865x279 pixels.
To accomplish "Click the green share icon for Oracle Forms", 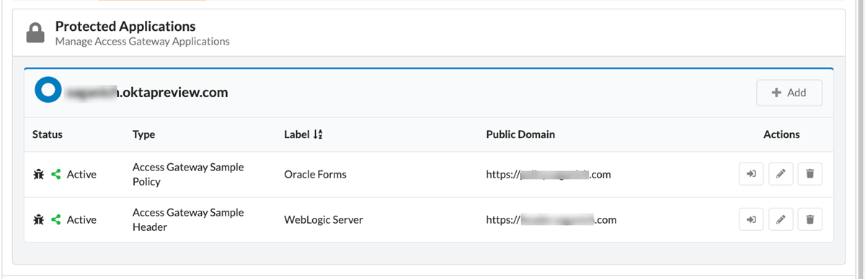I will pos(56,174).
